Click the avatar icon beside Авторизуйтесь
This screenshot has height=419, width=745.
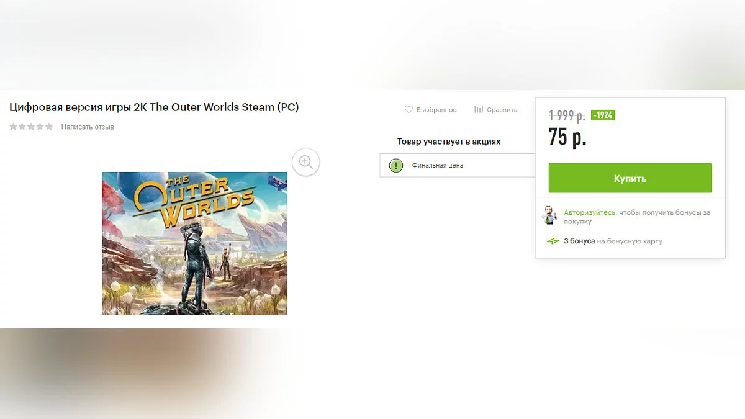pyautogui.click(x=550, y=216)
